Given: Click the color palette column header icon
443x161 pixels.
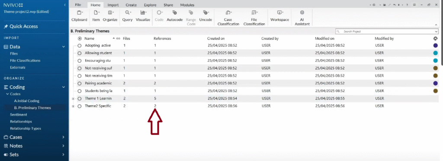Looking at the screenshot, I should pyautogui.click(x=435, y=39).
